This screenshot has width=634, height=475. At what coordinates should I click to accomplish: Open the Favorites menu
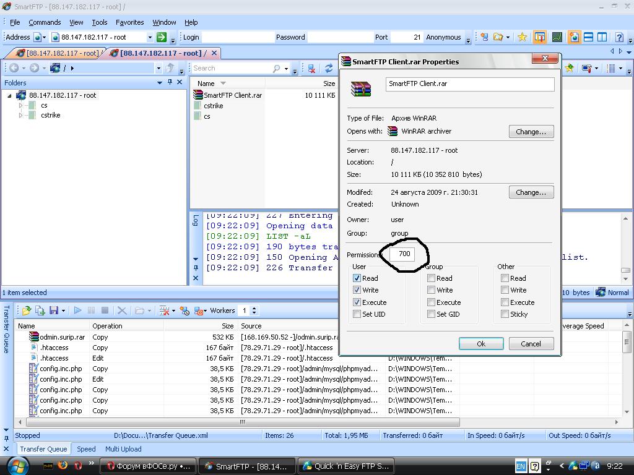(129, 22)
